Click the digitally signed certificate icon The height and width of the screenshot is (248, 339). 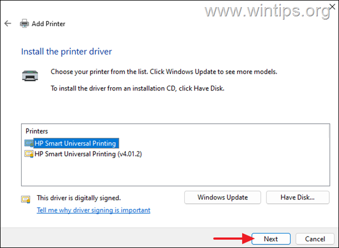(25, 198)
